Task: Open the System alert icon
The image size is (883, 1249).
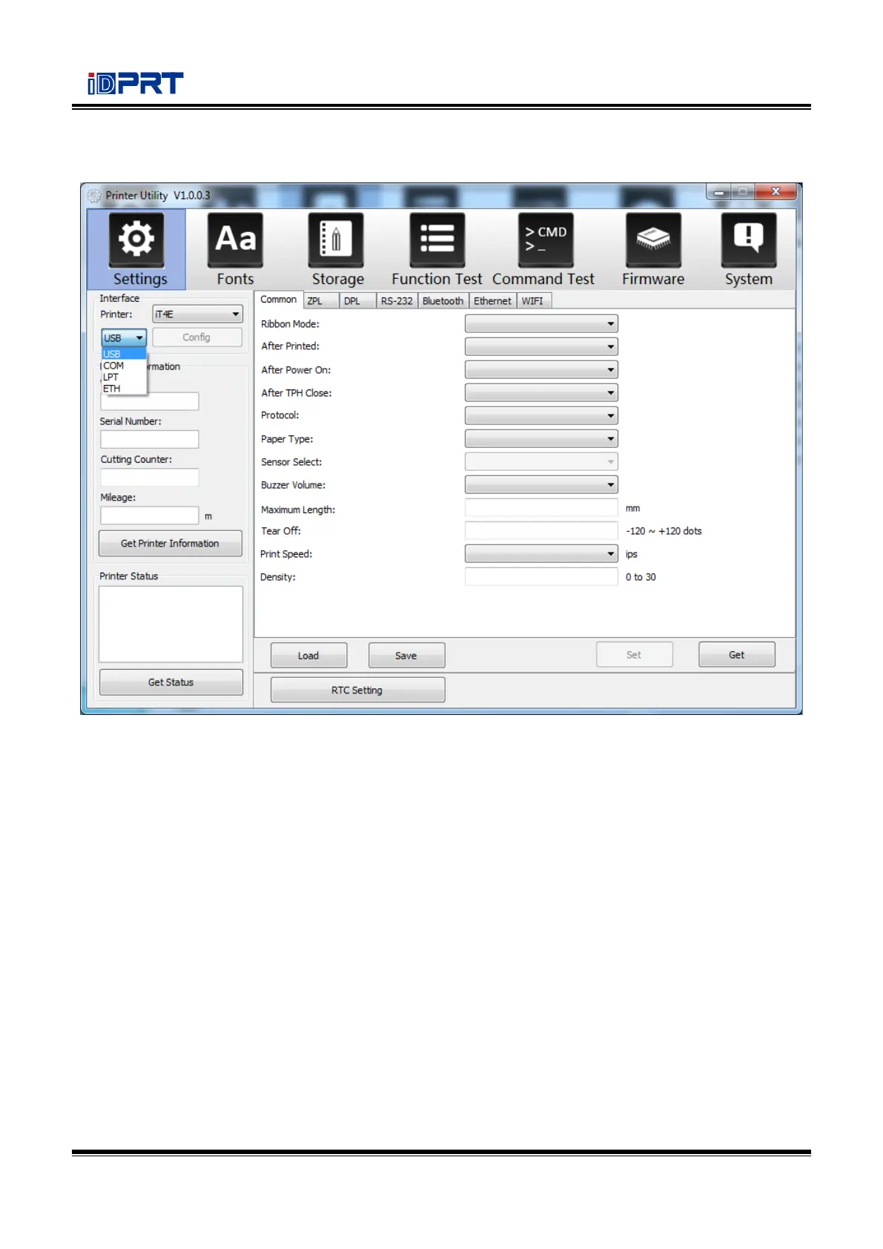Action: tap(749, 240)
